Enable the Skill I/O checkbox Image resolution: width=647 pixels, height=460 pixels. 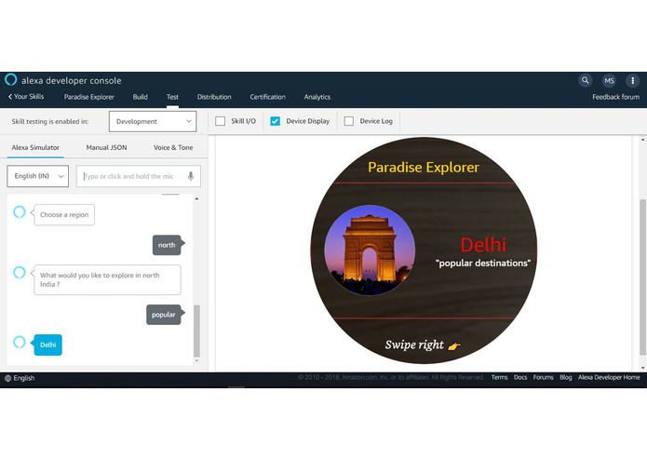pos(221,121)
